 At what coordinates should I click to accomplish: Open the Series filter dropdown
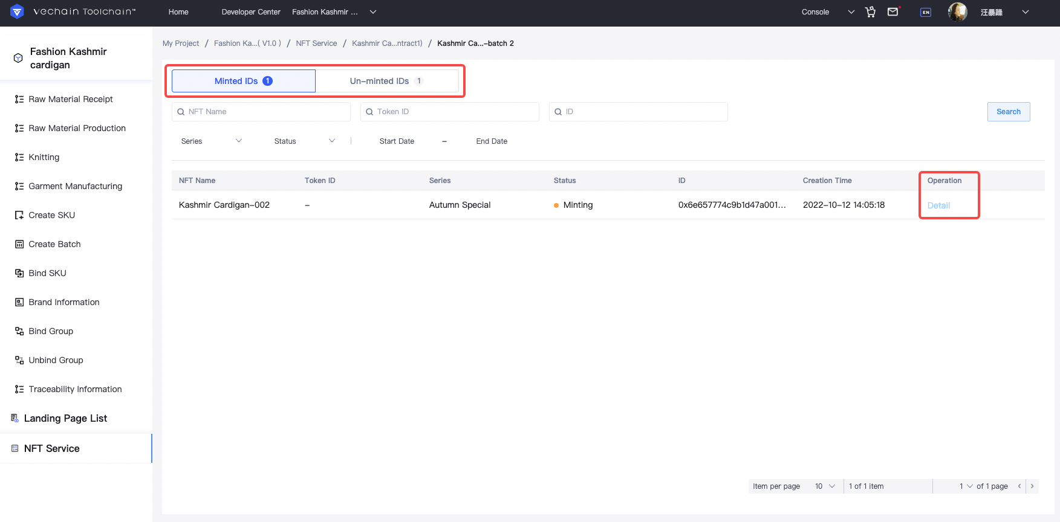pyautogui.click(x=211, y=141)
